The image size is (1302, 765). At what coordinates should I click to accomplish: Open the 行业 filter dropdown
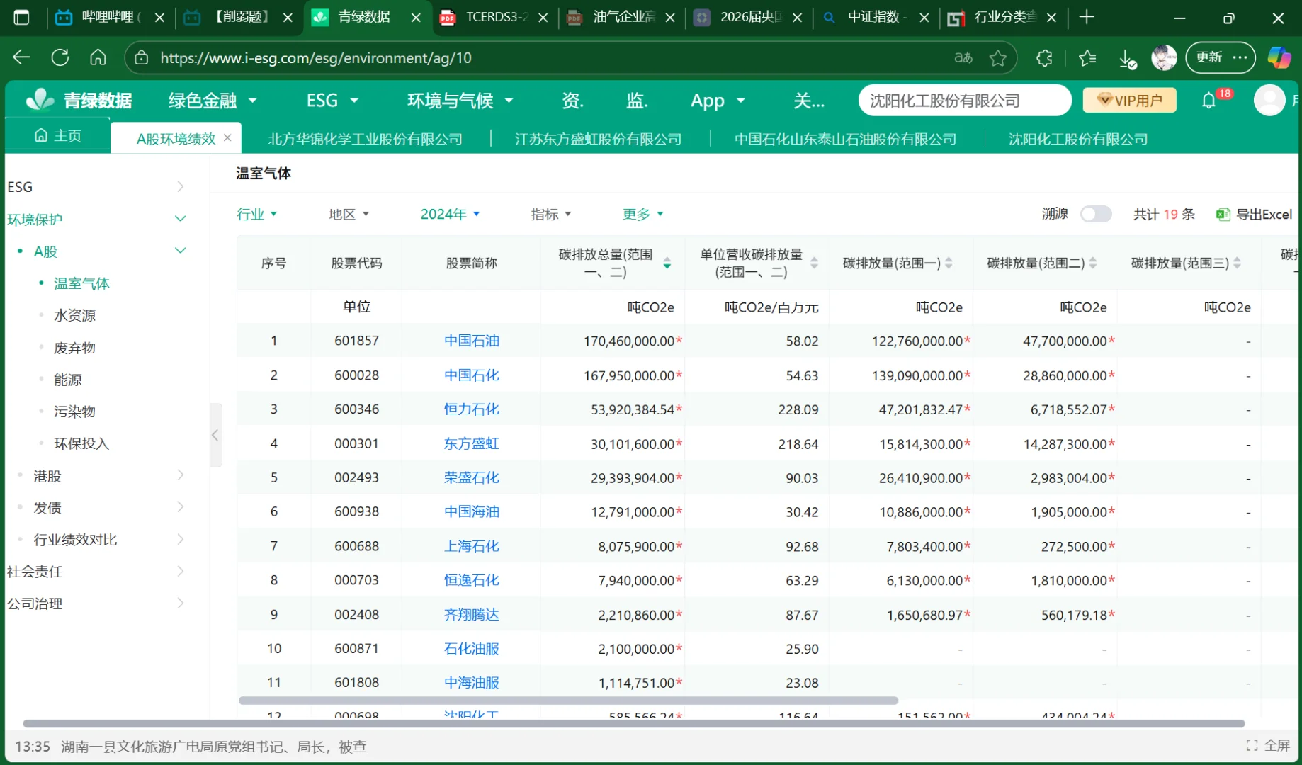click(x=256, y=214)
